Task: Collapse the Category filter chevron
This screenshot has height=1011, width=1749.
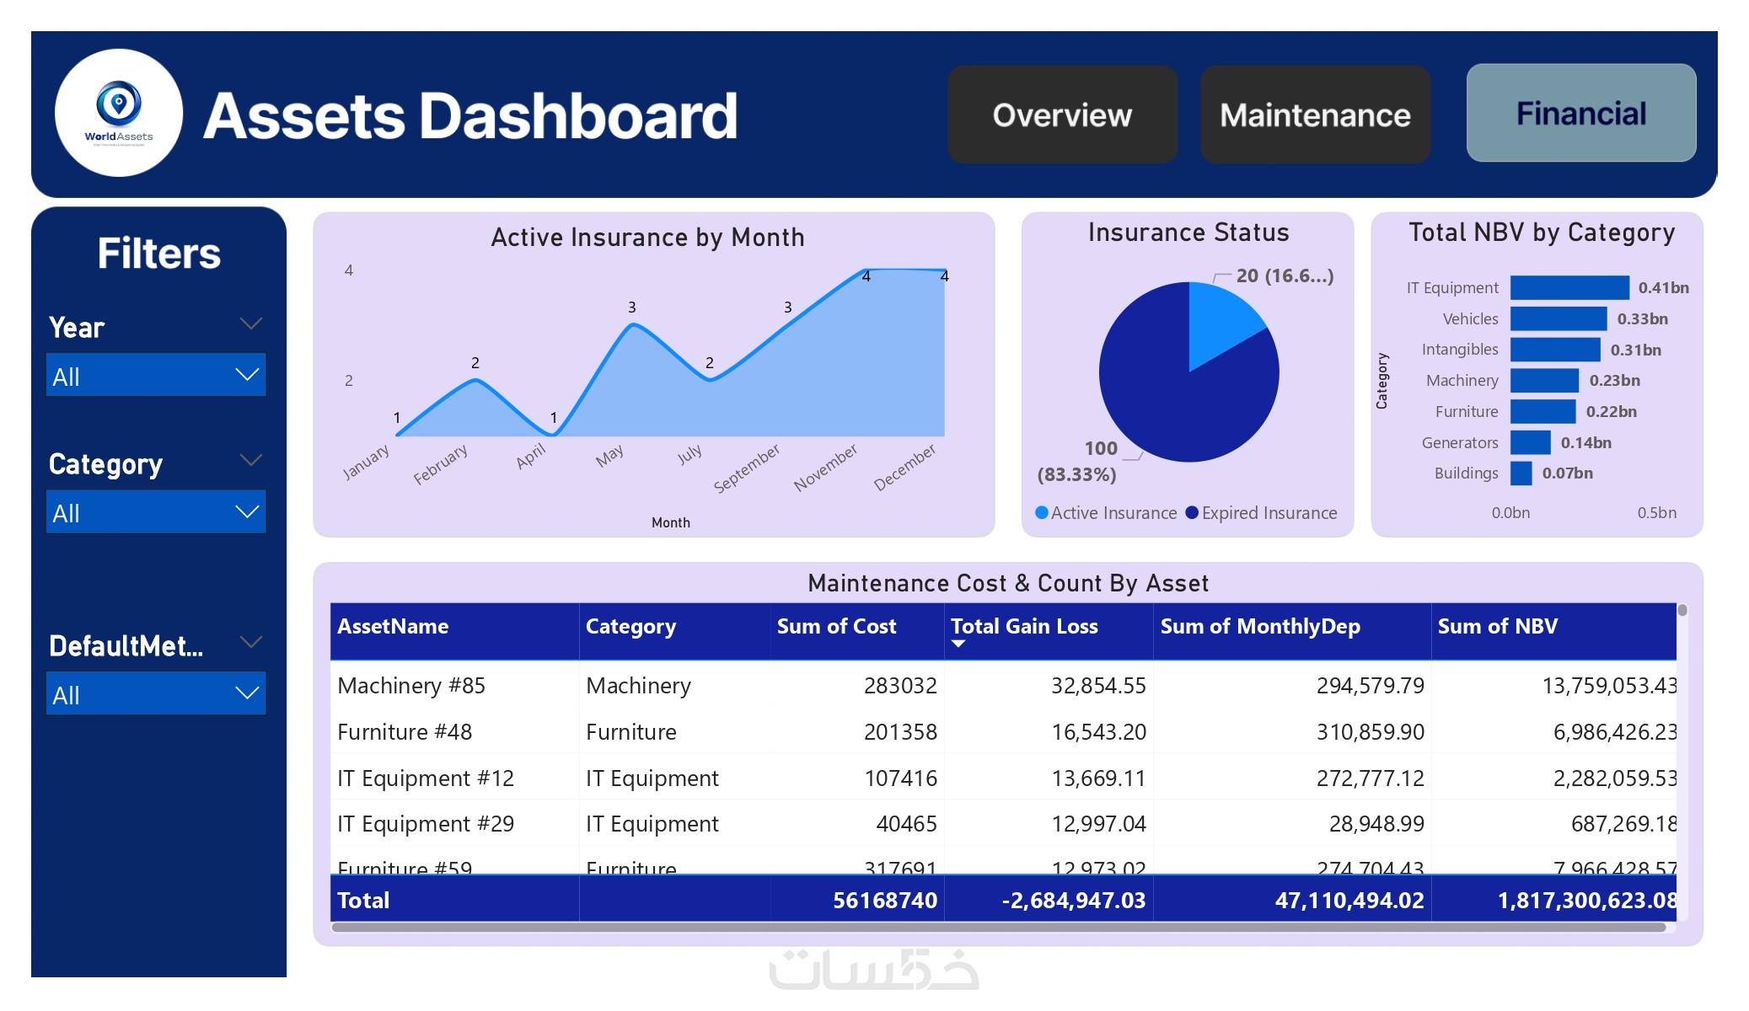Action: pos(250,461)
